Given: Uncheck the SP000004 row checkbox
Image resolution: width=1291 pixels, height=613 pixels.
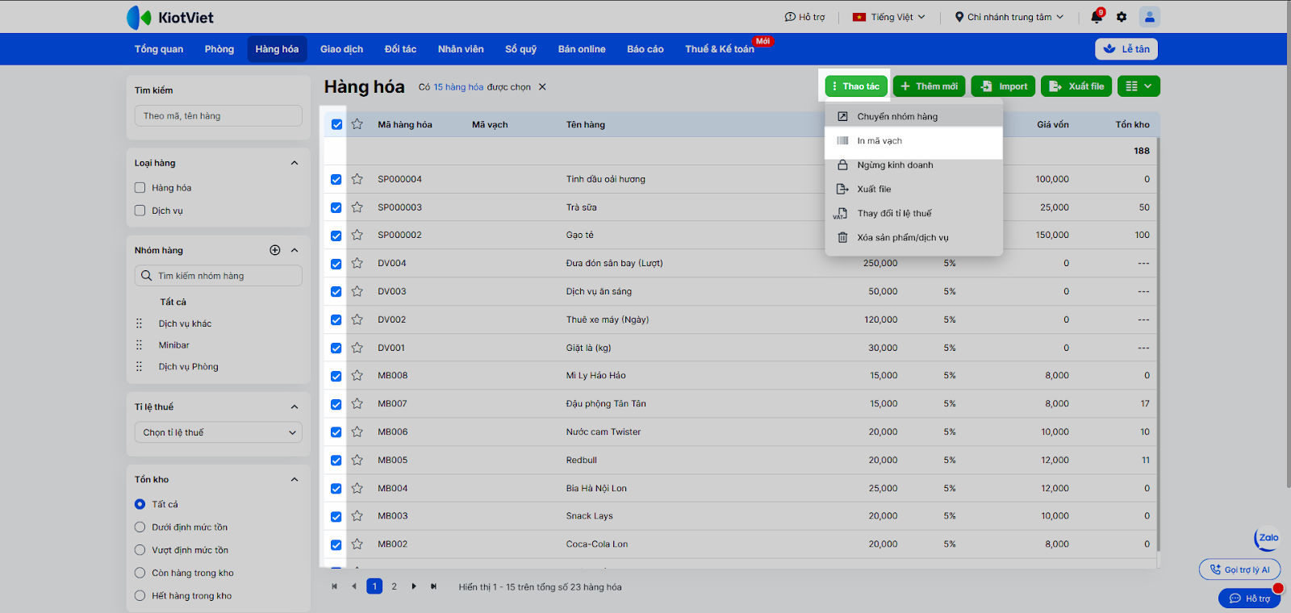Looking at the screenshot, I should 336,179.
